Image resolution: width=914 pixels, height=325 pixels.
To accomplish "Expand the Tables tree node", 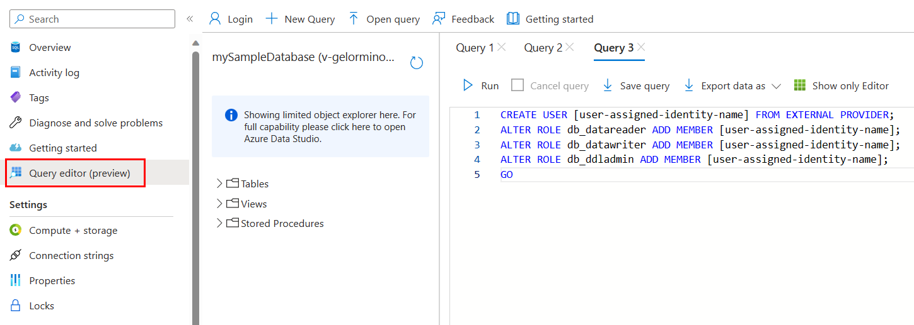I will [219, 184].
